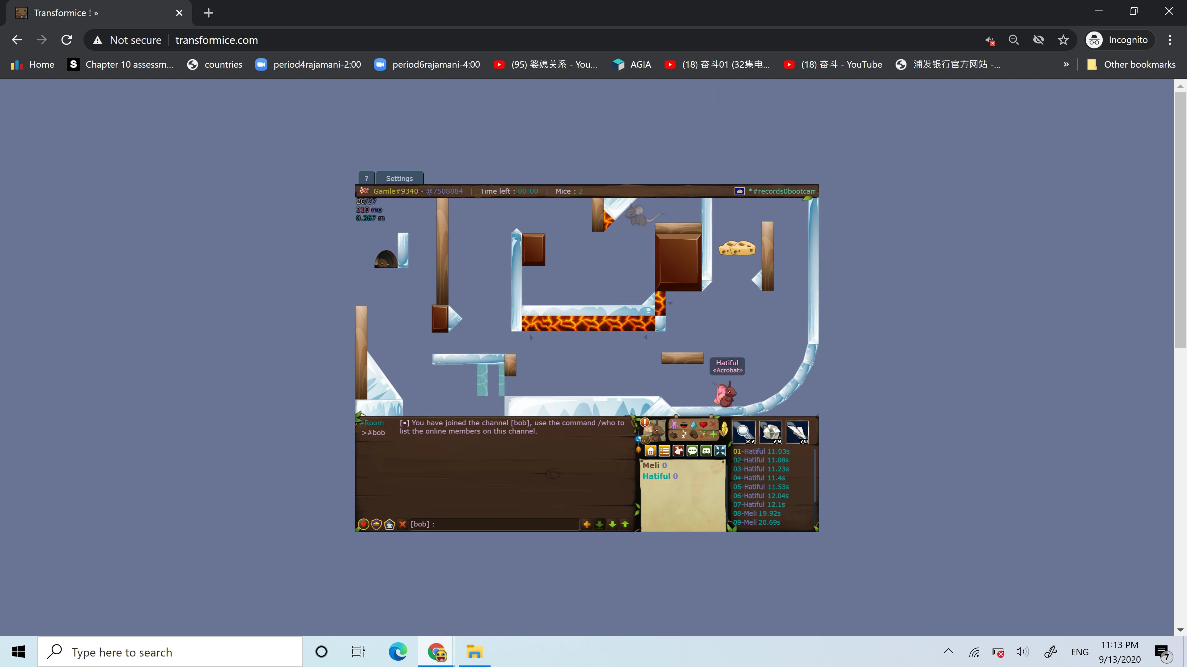Image resolution: width=1187 pixels, height=667 pixels.
Task: Click the browser back arrow
Action: [x=17, y=40]
